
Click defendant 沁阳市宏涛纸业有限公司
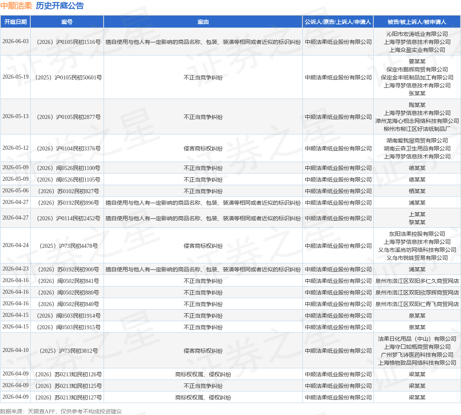pyautogui.click(x=417, y=34)
